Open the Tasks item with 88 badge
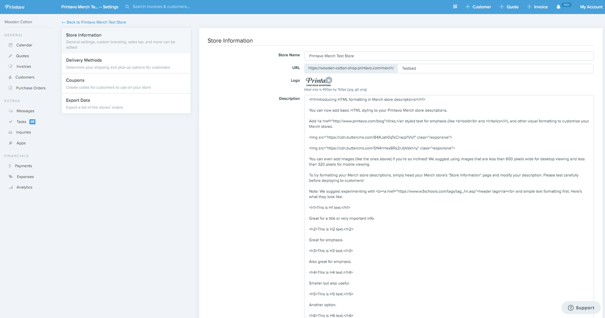 (x=22, y=122)
